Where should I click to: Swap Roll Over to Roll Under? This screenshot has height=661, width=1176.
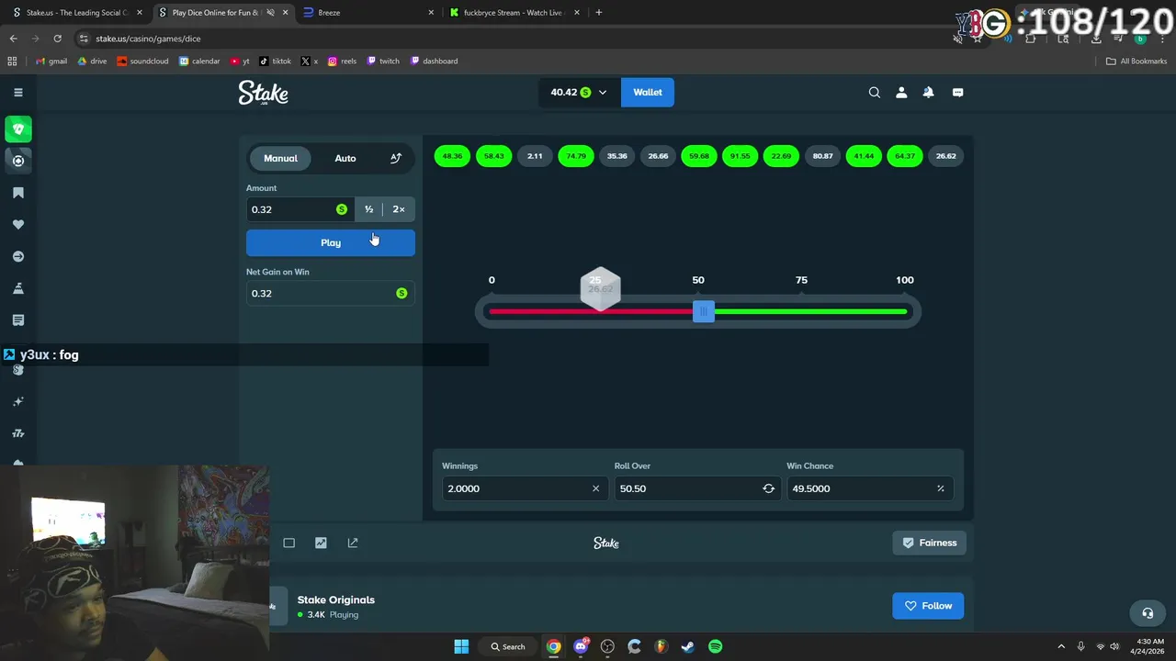point(768,488)
